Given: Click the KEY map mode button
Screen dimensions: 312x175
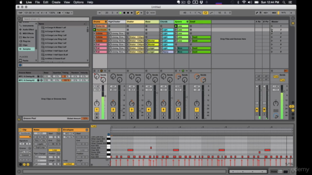Looking at the screenshot, I should [266, 13].
